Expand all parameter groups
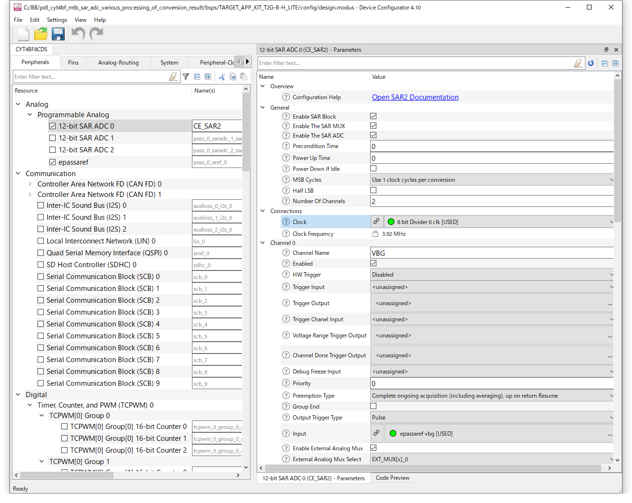 [x=615, y=63]
